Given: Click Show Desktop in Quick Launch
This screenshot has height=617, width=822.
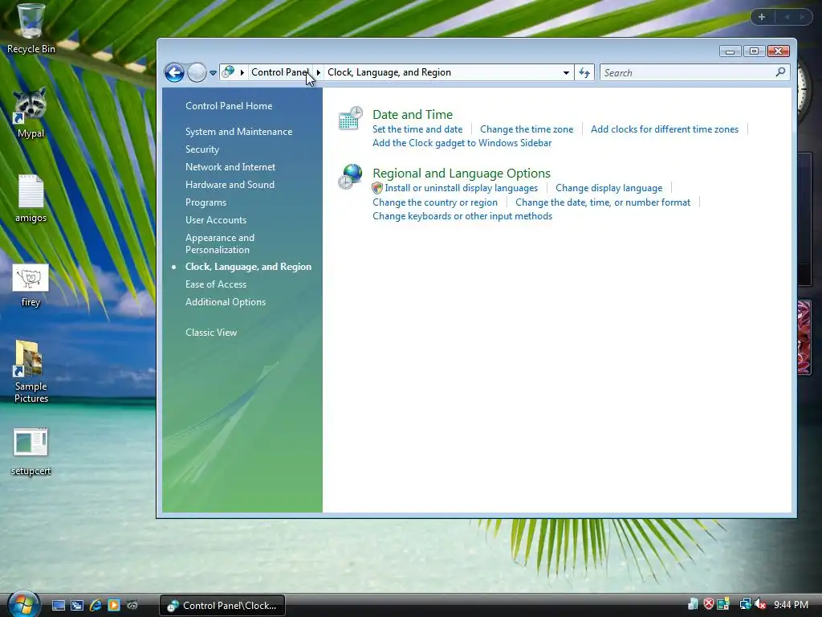Looking at the screenshot, I should tap(58, 606).
